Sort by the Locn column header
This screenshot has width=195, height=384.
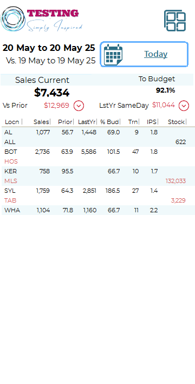(x=14, y=122)
